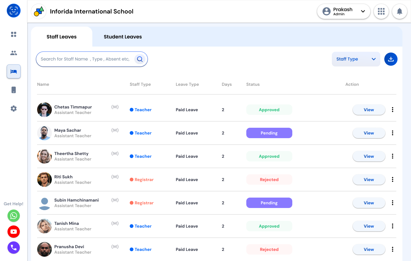Open the YouTube help icon
This screenshot has height=261, width=411.
coord(13,232)
